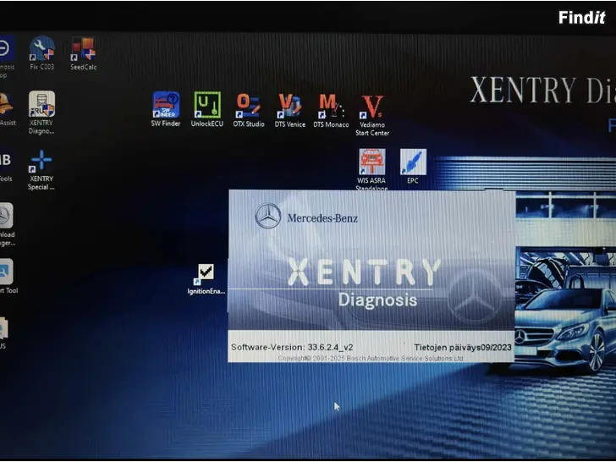Click the Findit watermark logo
The height and width of the screenshot is (462, 616).
582,16
